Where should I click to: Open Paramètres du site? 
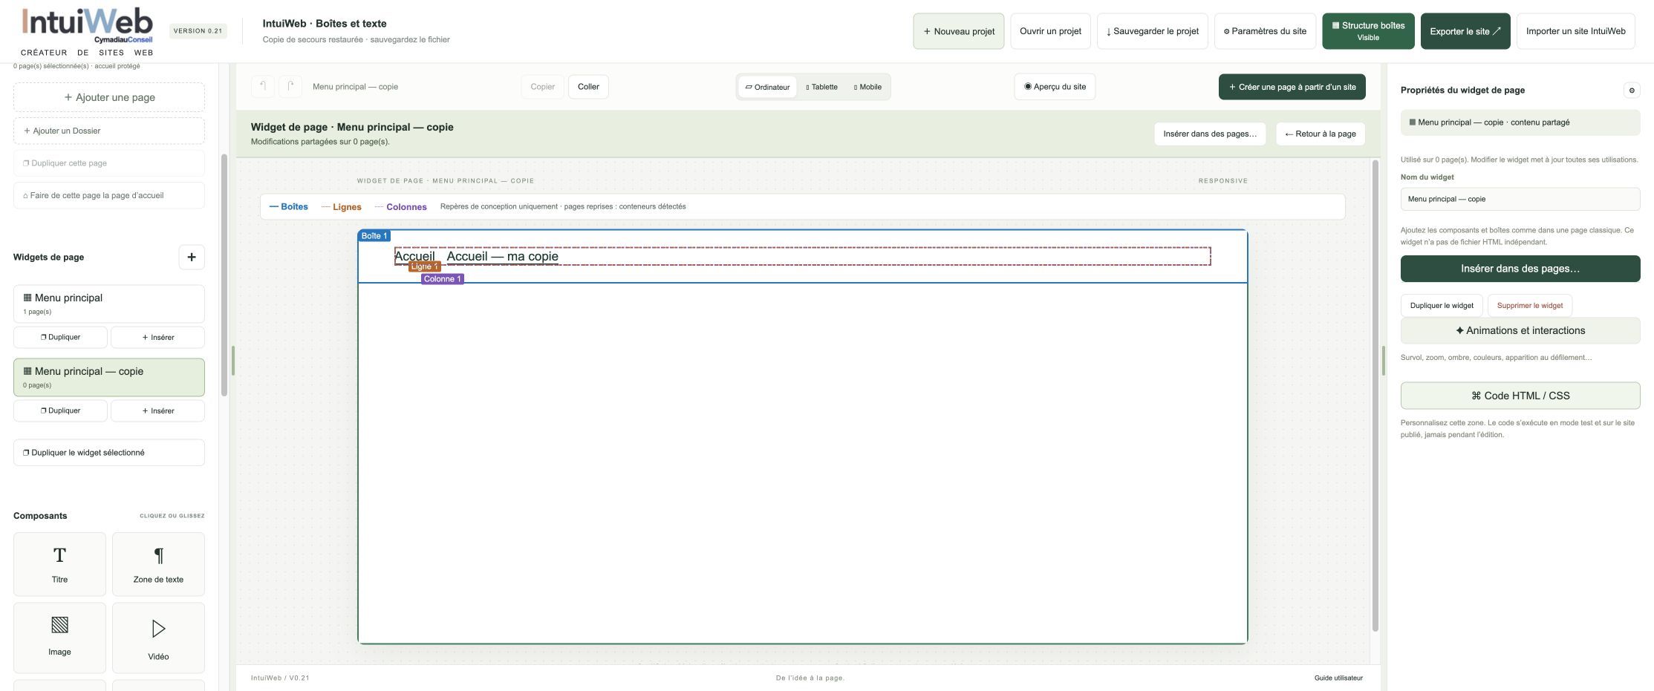click(x=1265, y=31)
